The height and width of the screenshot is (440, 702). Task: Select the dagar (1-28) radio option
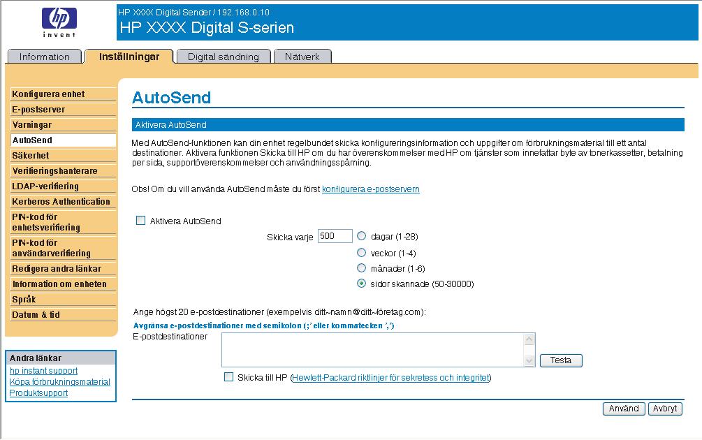pos(361,235)
